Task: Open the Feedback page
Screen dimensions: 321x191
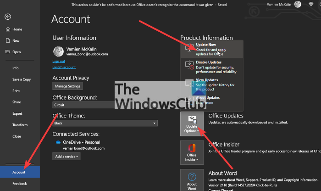Action: [x=20, y=184]
